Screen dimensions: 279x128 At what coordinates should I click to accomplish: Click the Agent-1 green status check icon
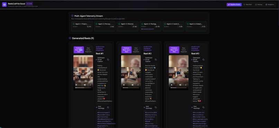point(74,24)
